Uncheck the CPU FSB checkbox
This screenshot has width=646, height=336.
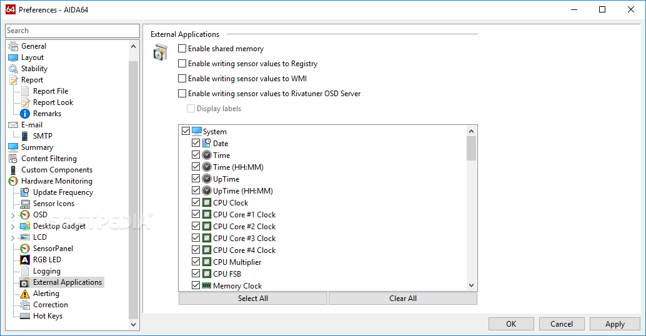[196, 274]
